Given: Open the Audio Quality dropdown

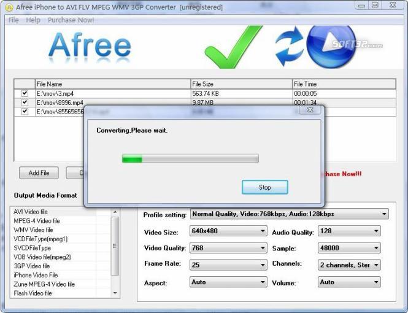Looking at the screenshot, I should click(x=349, y=231).
